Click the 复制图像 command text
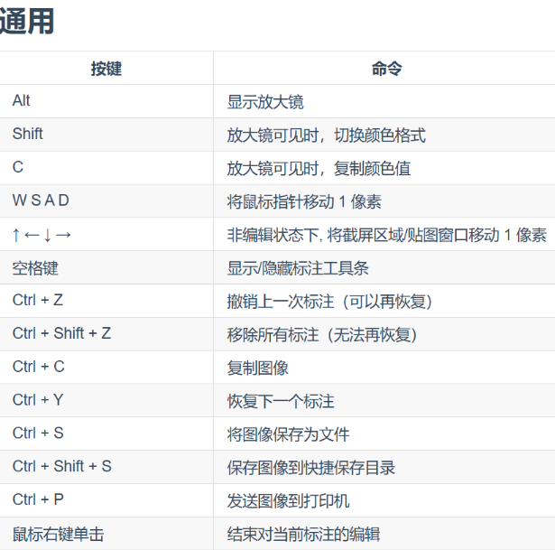 coord(258,368)
